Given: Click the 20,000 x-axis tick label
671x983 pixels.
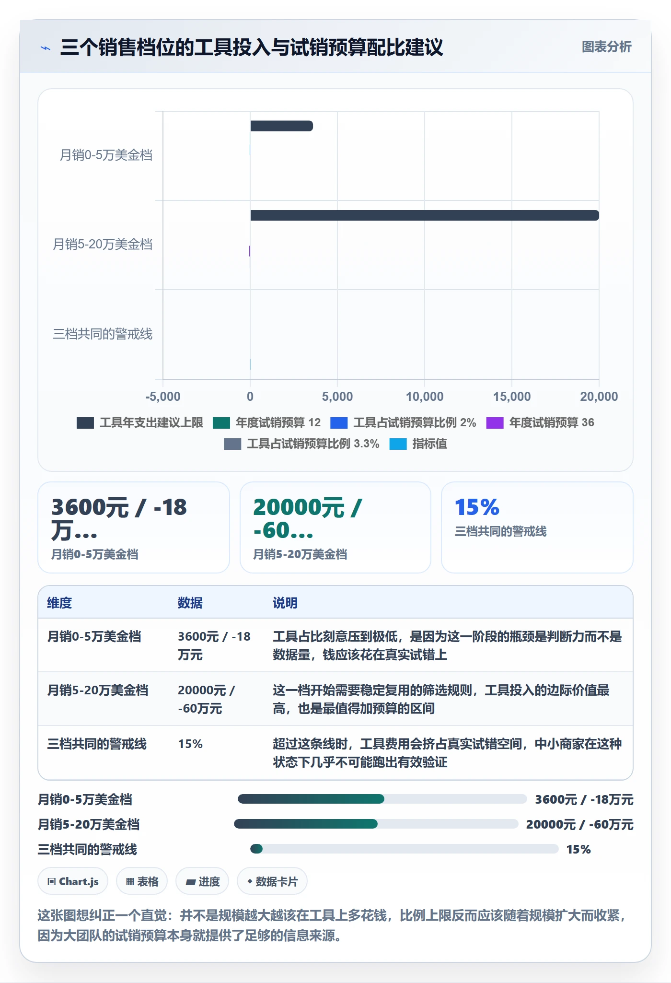Looking at the screenshot, I should [x=599, y=397].
